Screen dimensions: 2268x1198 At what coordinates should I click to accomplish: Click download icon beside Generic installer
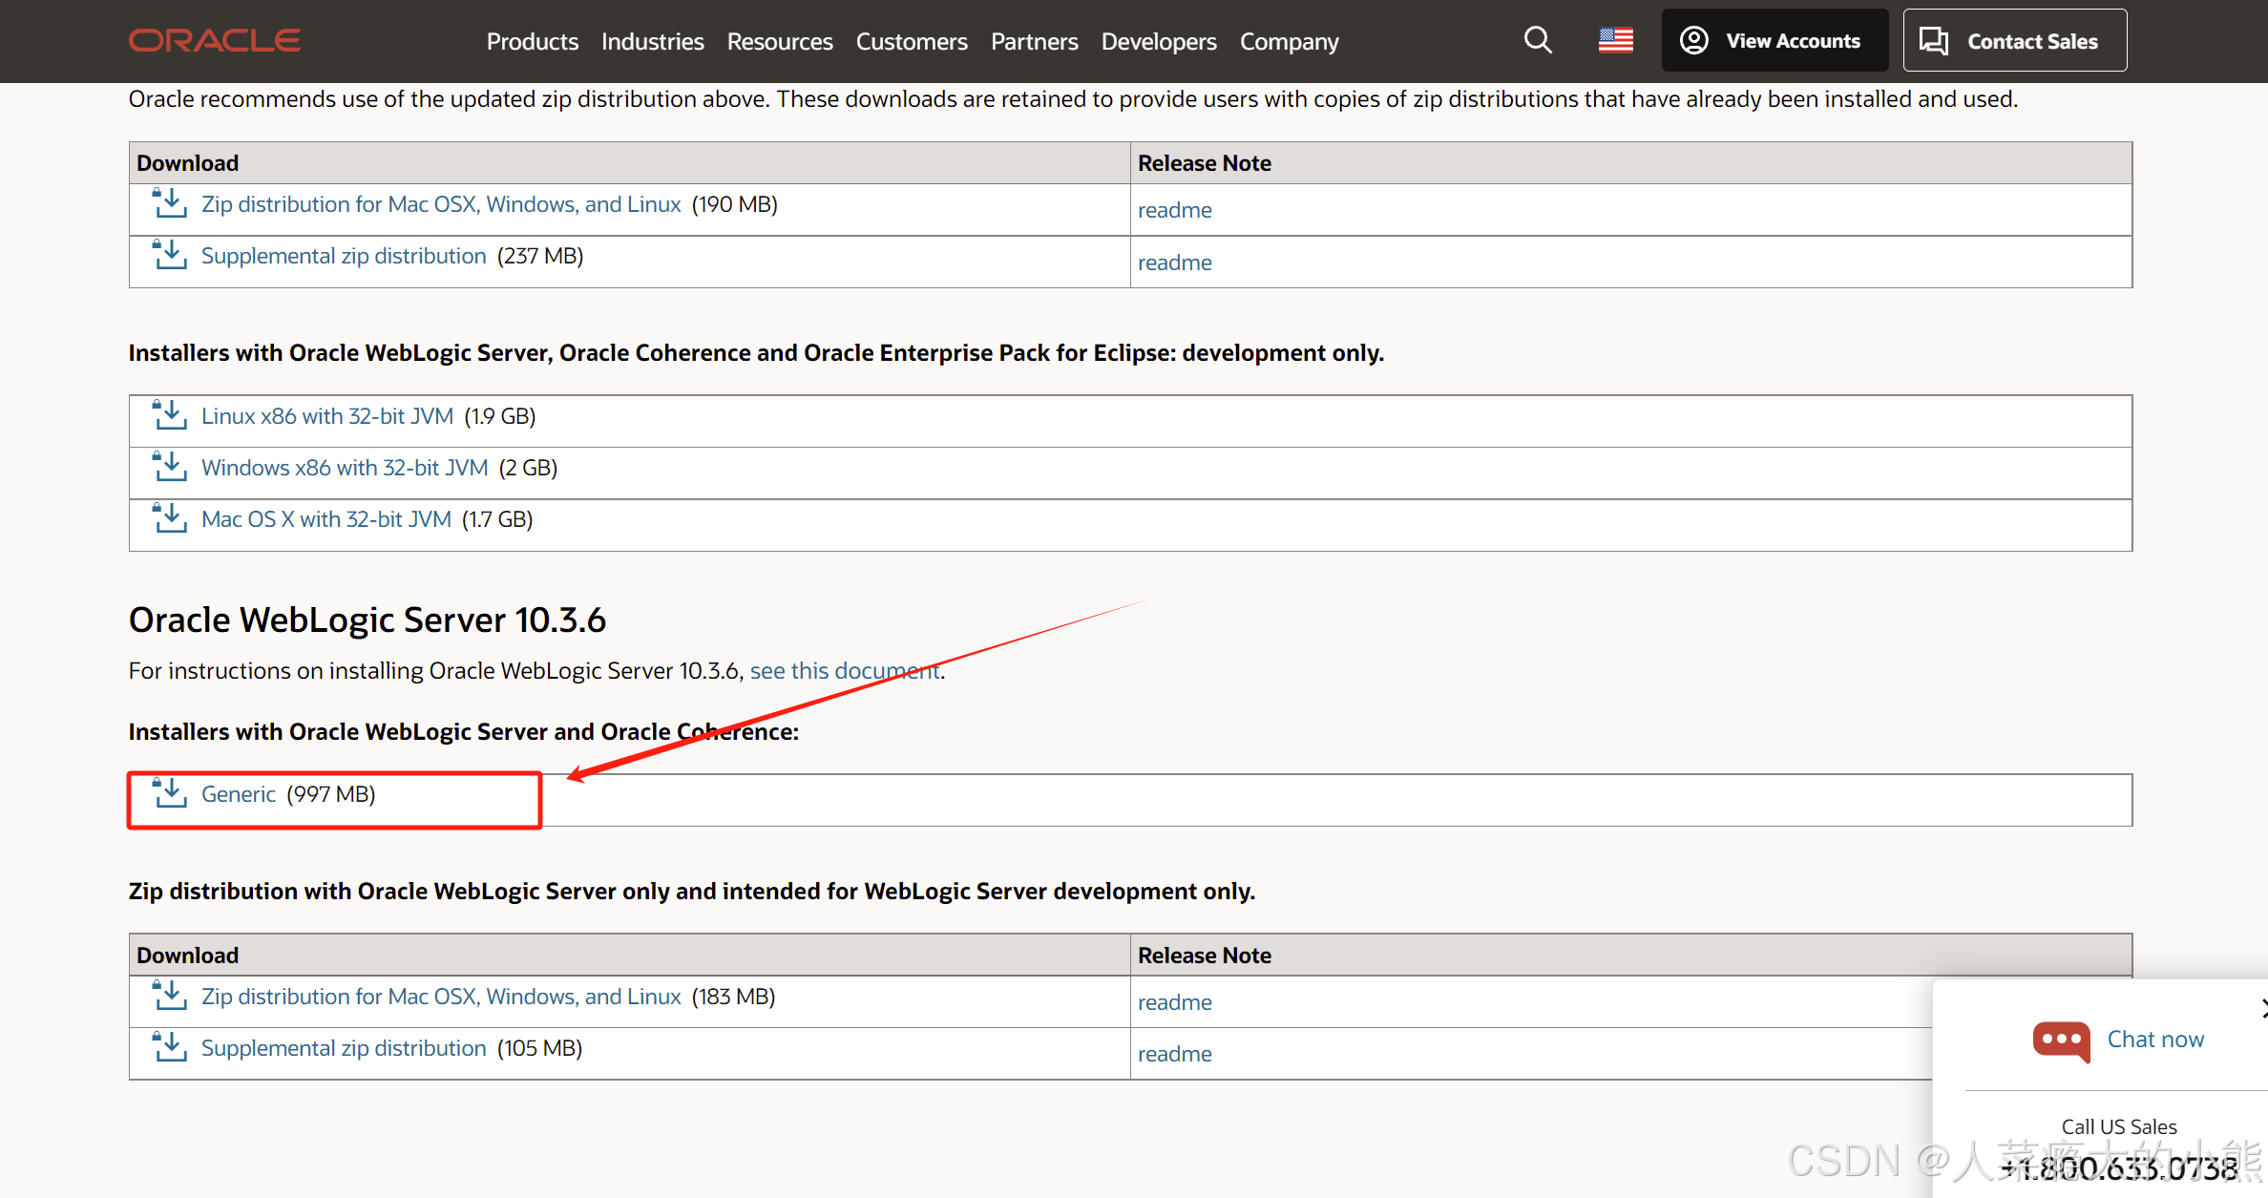coord(170,793)
